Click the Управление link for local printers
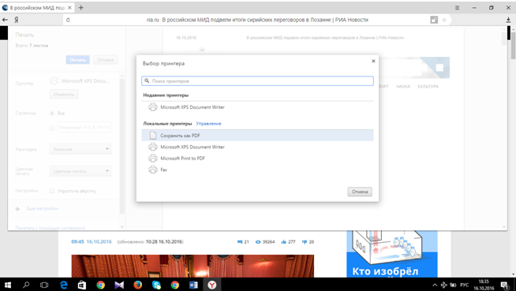The width and height of the screenshot is (516, 291). point(208,124)
